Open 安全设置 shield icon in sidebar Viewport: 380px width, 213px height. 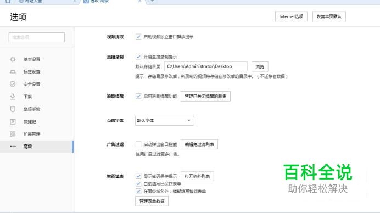click(x=13, y=84)
